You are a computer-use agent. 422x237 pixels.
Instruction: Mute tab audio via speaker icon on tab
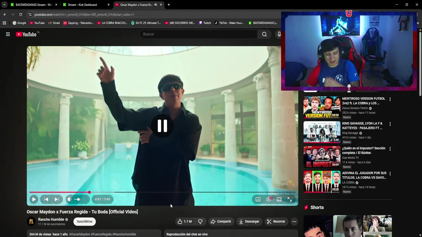[x=156, y=5]
